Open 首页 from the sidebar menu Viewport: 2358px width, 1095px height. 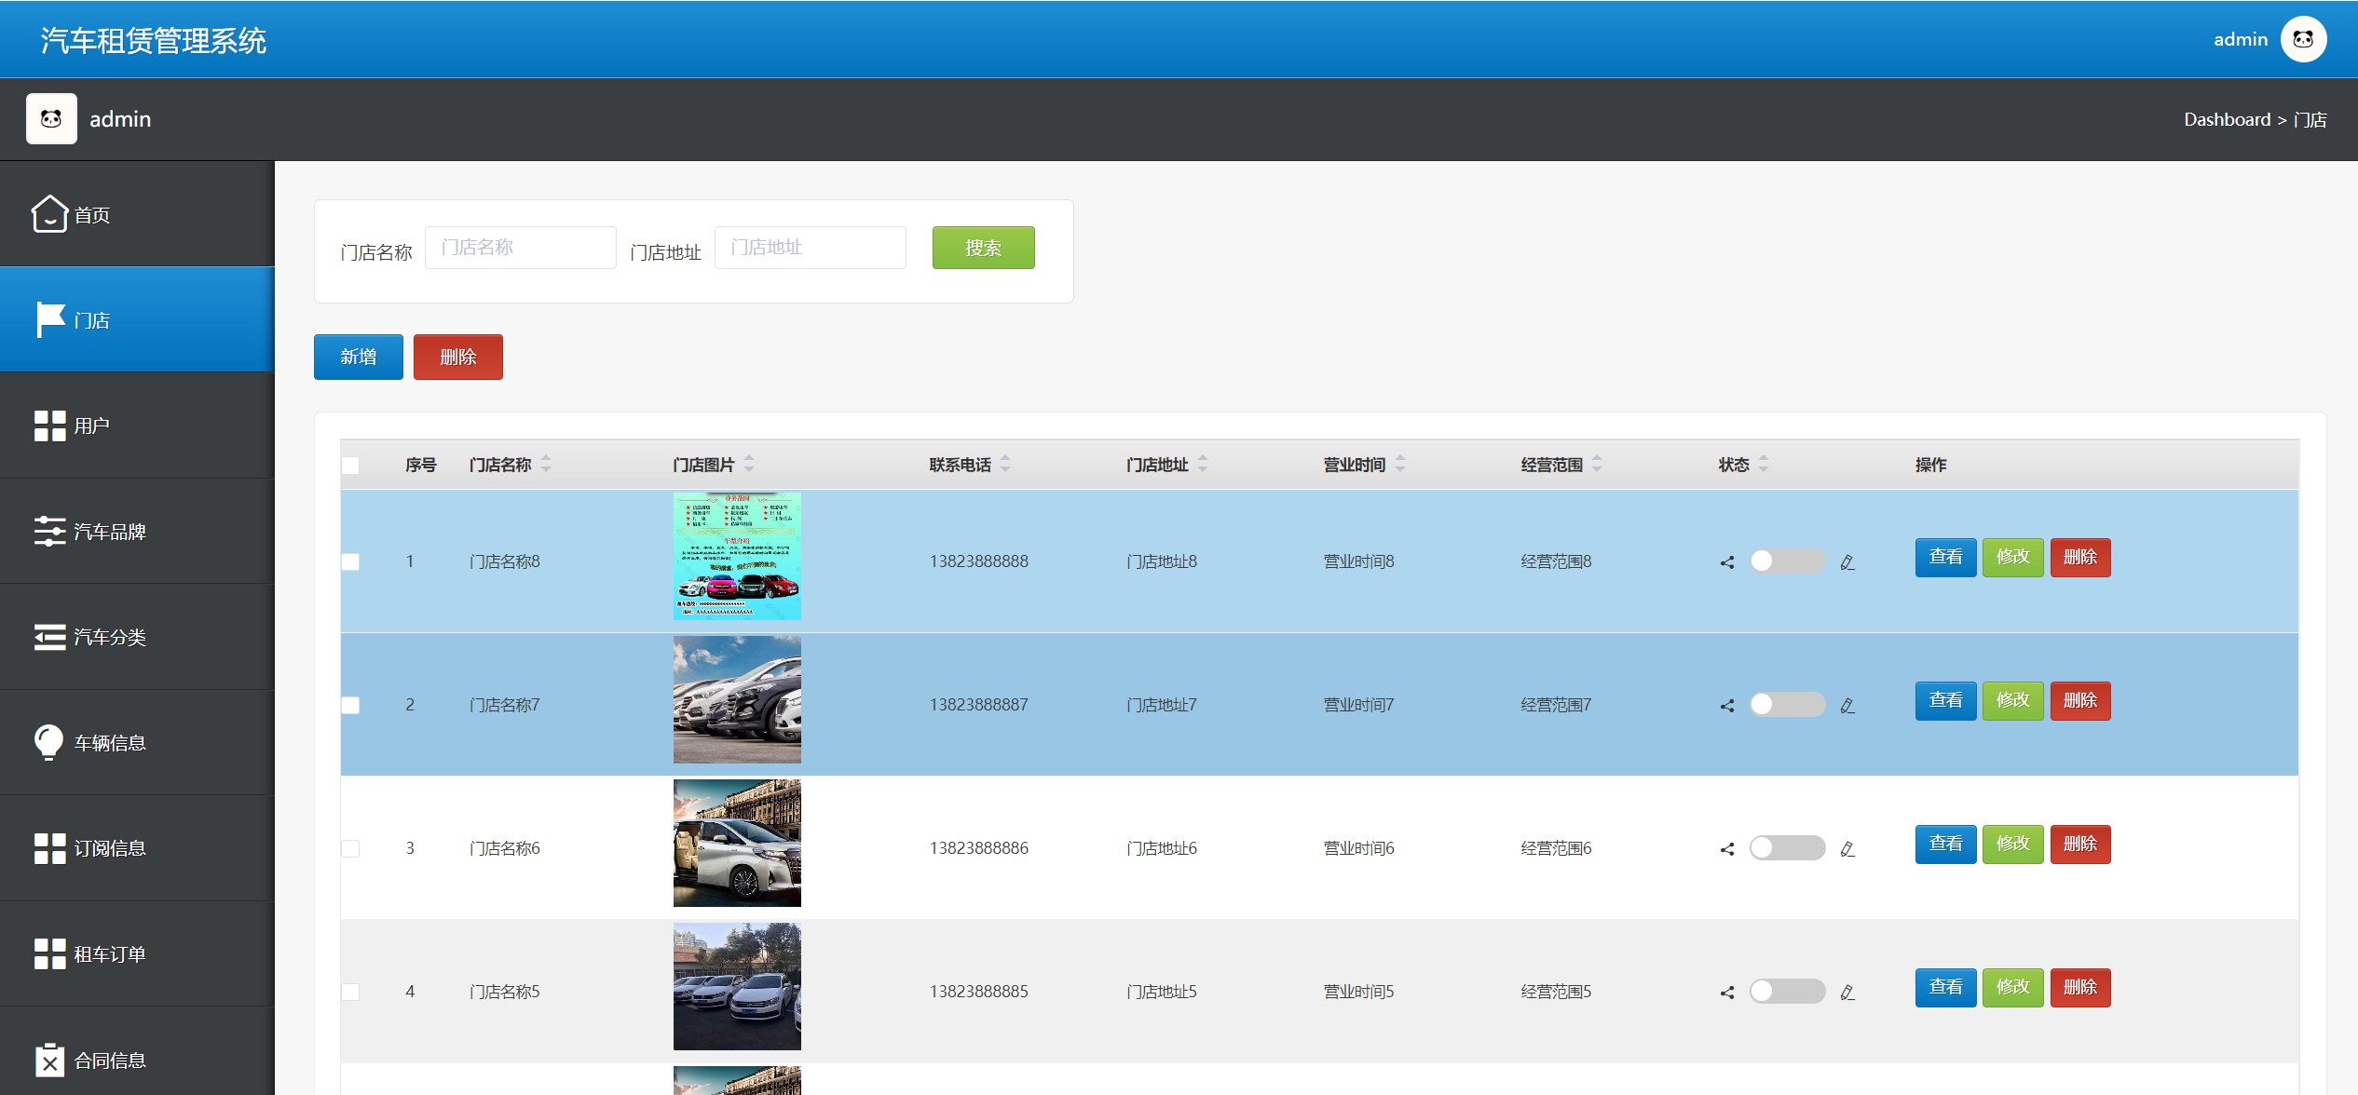click(137, 214)
